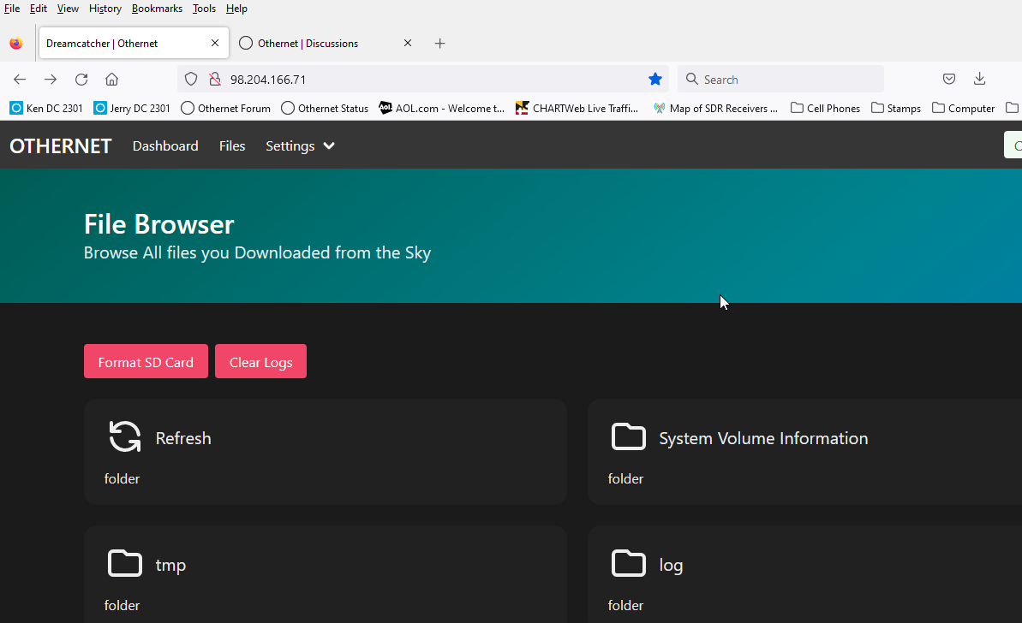Expand the Stamps bookmark folder

coord(896,108)
